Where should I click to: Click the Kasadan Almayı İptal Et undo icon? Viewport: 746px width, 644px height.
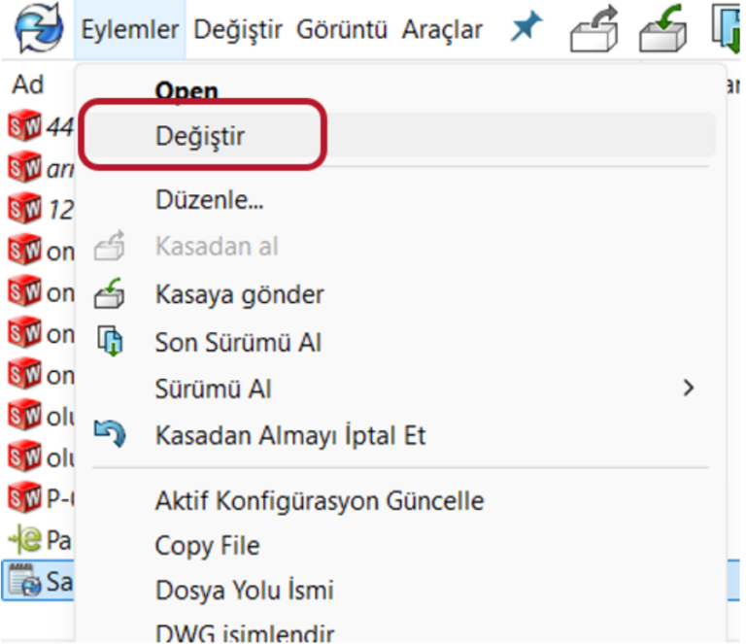(109, 434)
